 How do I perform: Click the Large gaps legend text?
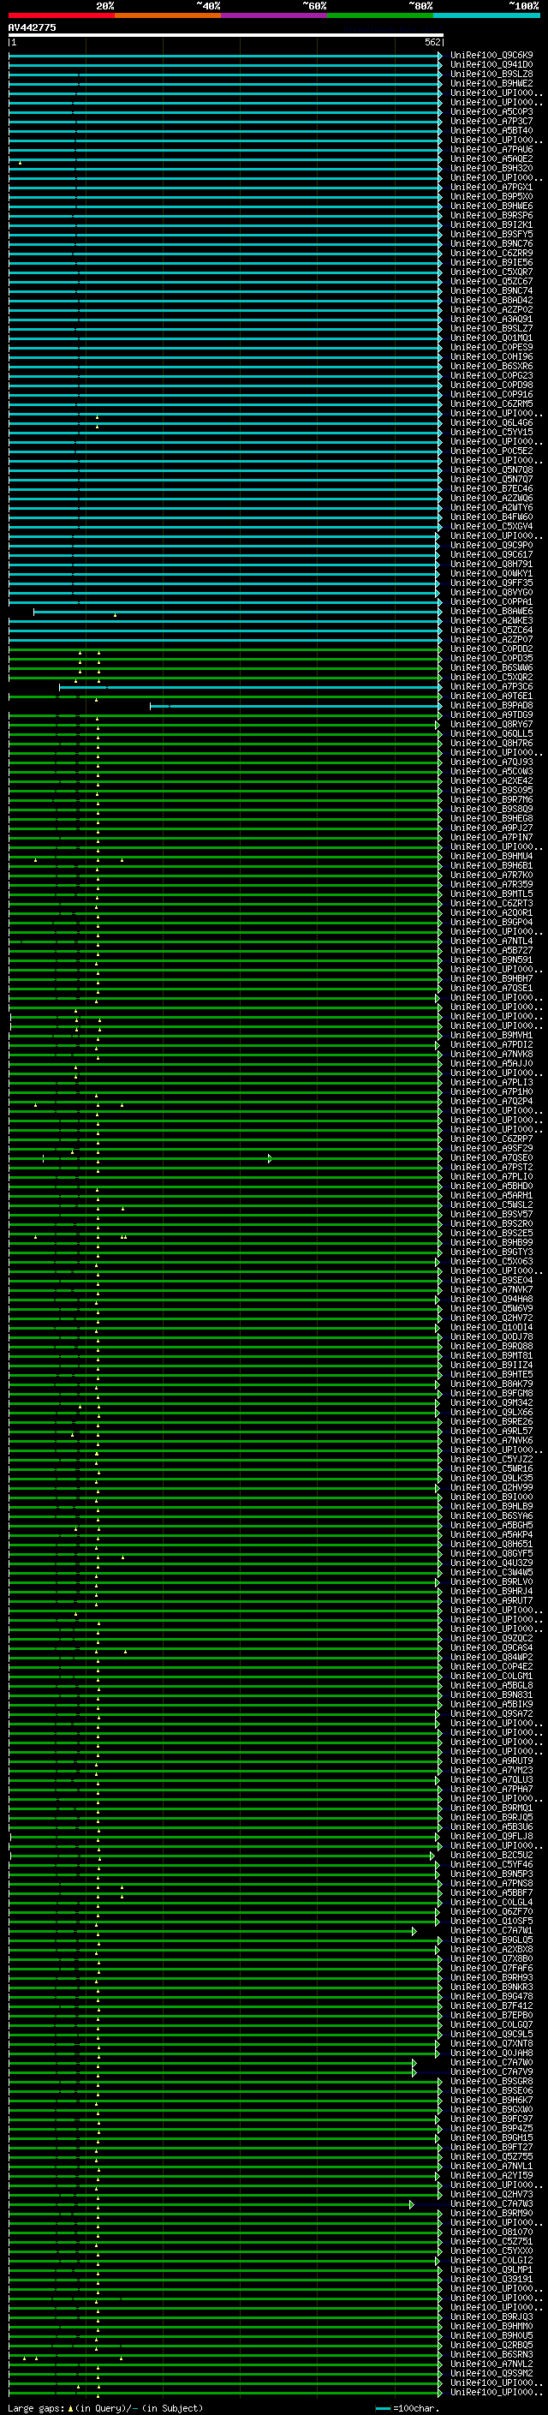(x=105, y=2407)
